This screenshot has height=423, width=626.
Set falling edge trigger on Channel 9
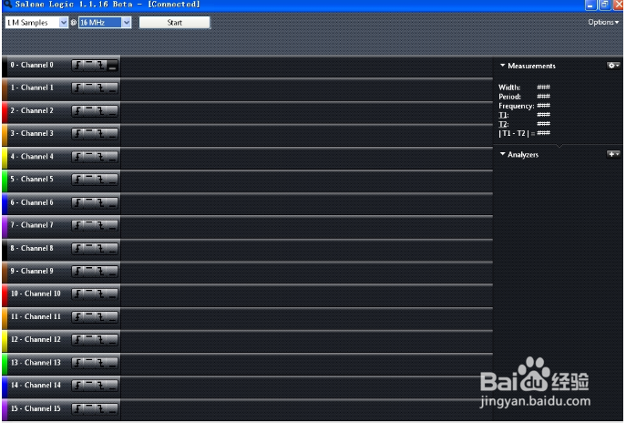click(100, 272)
